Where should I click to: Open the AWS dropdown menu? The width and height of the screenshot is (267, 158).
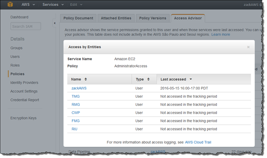(28, 5)
